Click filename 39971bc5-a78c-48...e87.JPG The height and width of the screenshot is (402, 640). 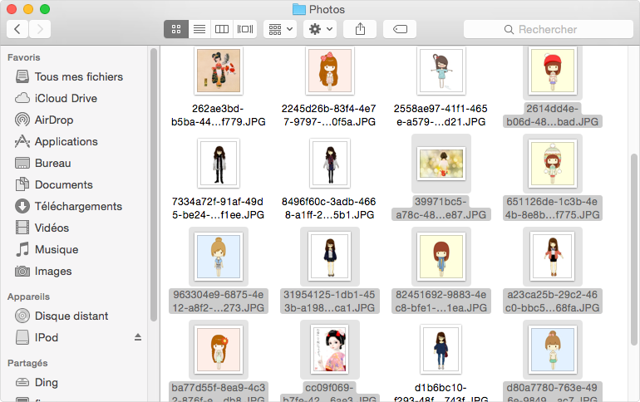441,208
